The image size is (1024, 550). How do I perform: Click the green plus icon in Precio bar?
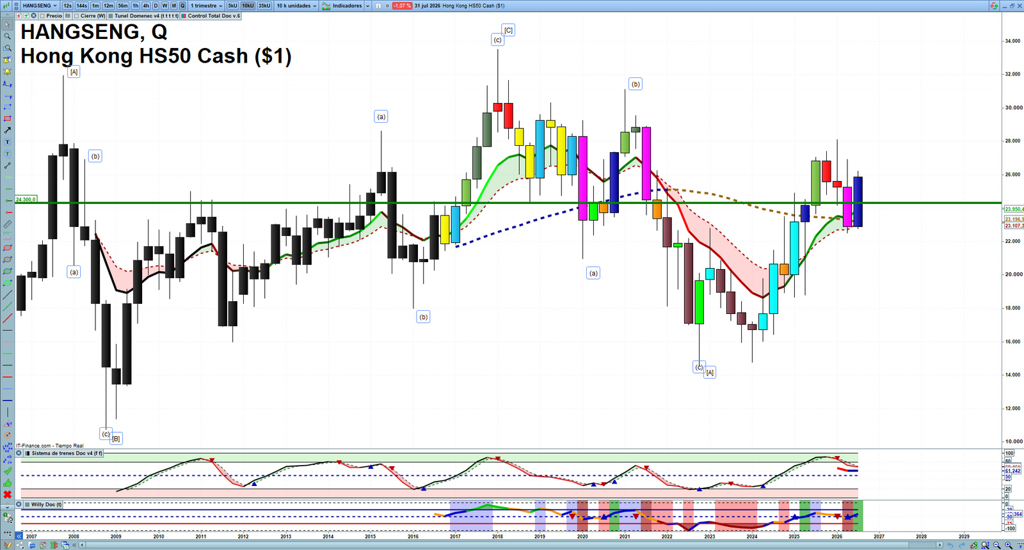pos(26,16)
